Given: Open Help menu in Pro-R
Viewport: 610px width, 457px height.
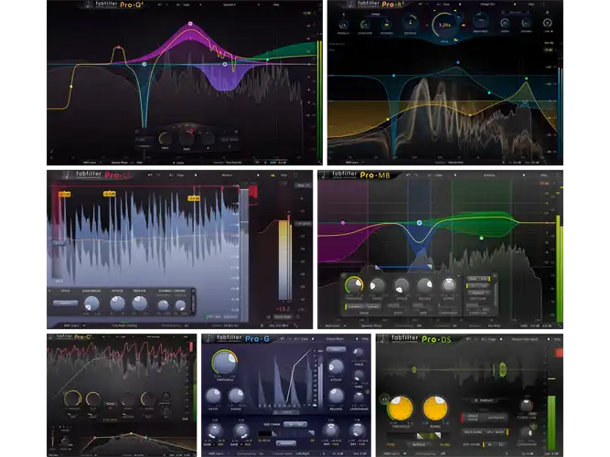Looking at the screenshot, I should click(531, 5).
